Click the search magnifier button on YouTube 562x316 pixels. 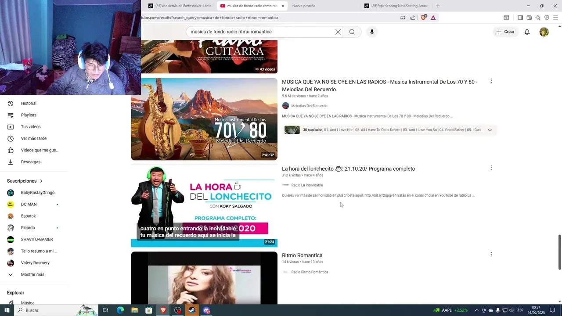coord(352,32)
